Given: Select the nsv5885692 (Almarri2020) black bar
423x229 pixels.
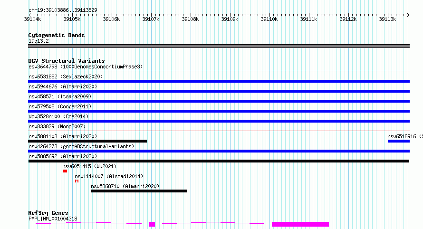Looking at the screenshot, I should coord(219,161).
